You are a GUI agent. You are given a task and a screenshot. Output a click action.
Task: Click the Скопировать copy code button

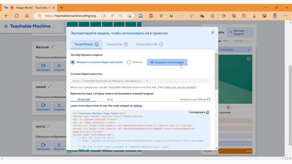click(x=199, y=113)
